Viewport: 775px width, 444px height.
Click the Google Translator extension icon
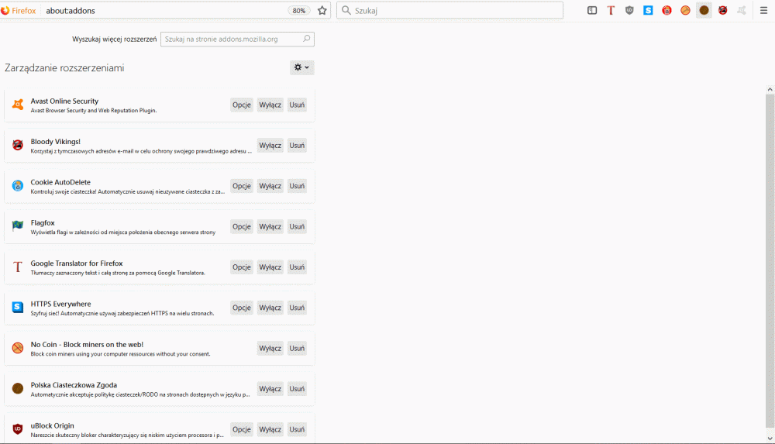(x=18, y=267)
